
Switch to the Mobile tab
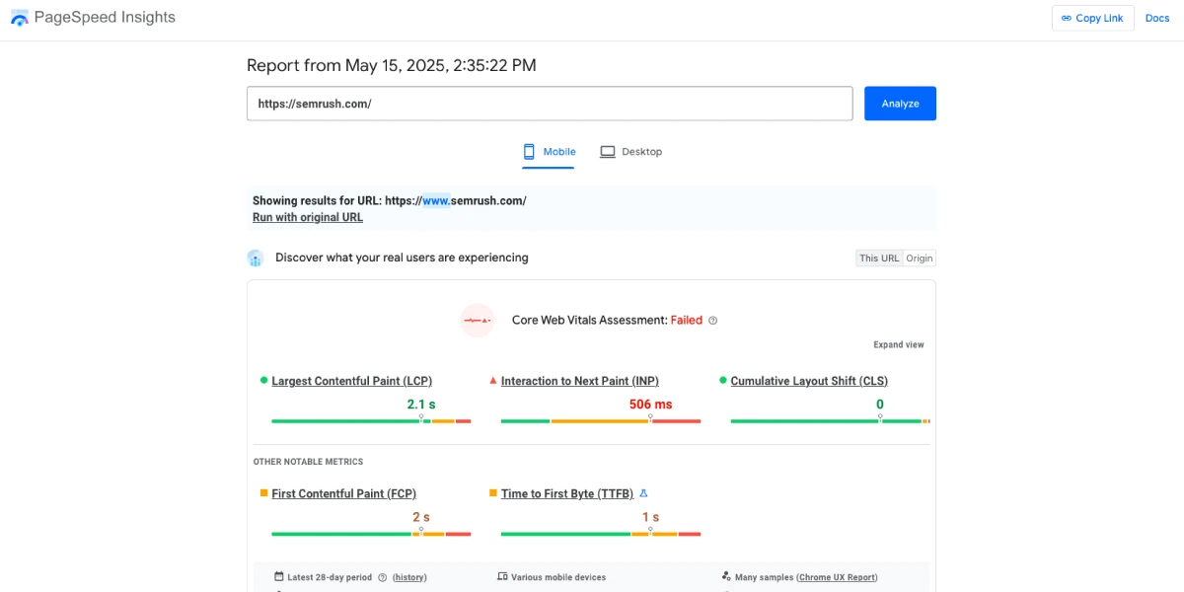point(549,152)
